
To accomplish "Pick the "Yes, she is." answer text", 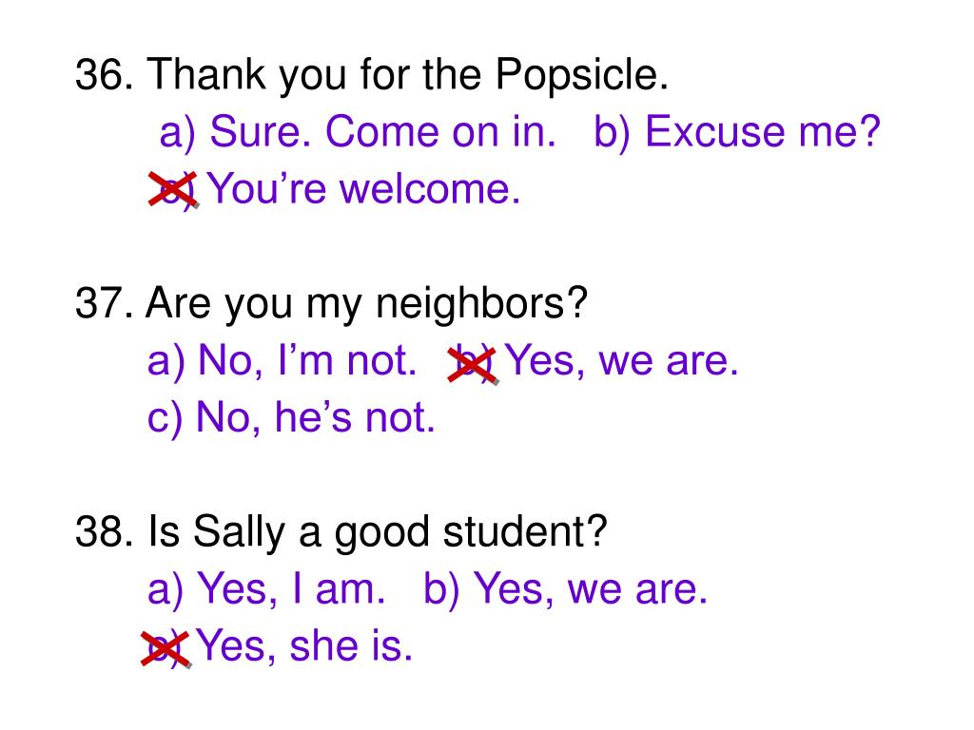I will pyautogui.click(x=304, y=647).
